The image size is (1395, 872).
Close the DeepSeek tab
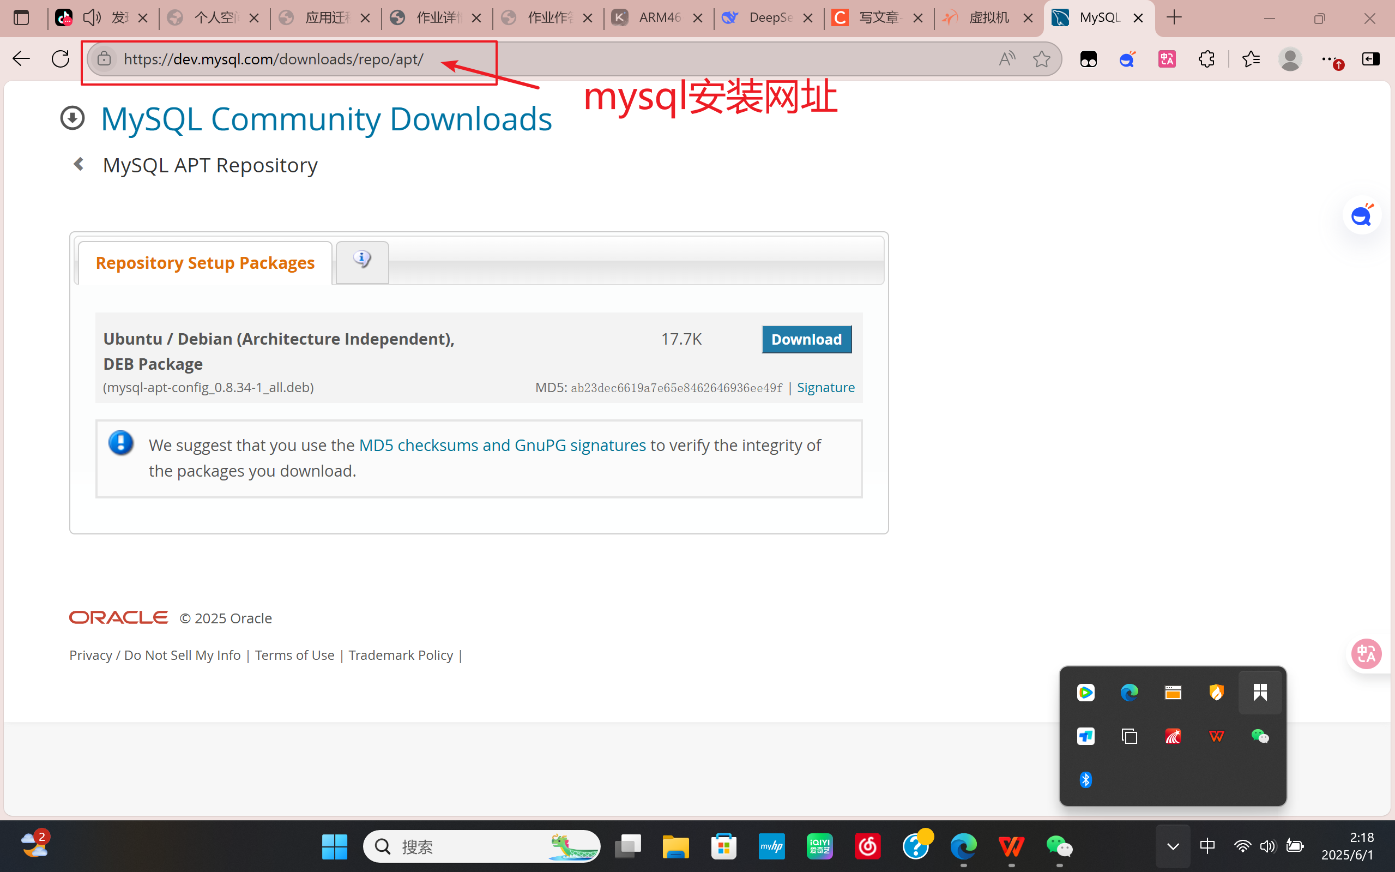pos(808,18)
